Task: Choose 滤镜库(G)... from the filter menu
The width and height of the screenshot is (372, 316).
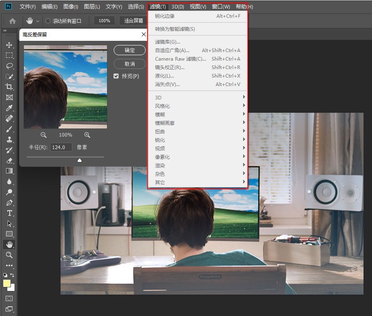Action: (168, 42)
